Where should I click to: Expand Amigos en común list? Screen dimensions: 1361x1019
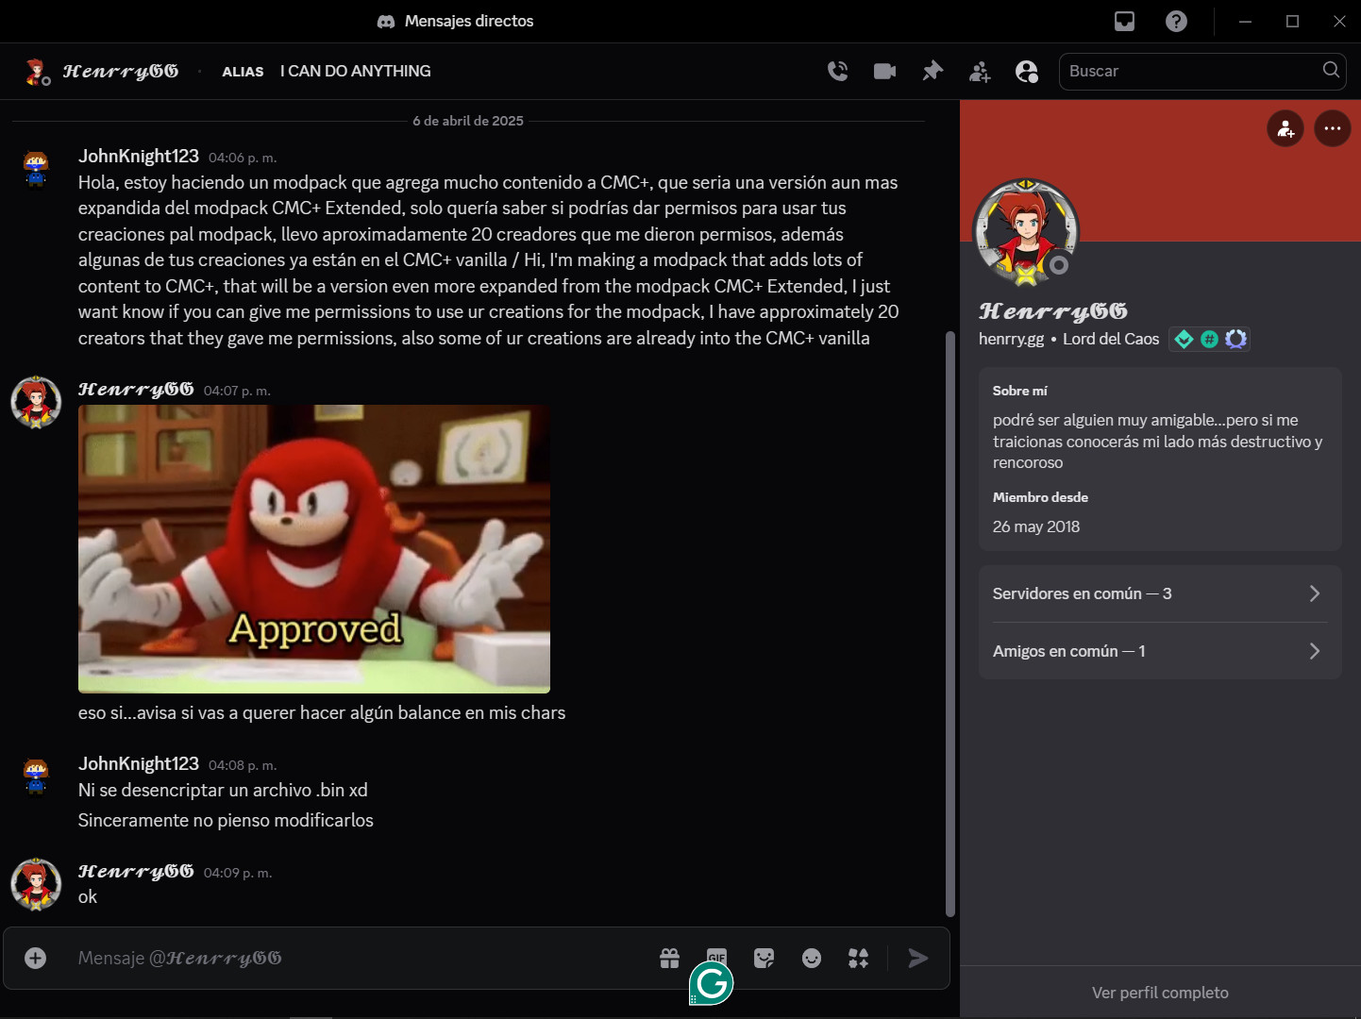(1159, 651)
